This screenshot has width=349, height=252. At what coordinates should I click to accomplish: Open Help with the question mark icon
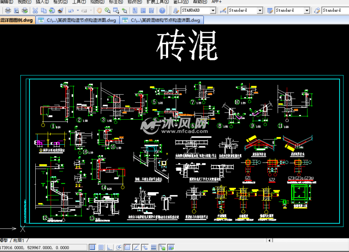pyautogui.click(x=162, y=10)
